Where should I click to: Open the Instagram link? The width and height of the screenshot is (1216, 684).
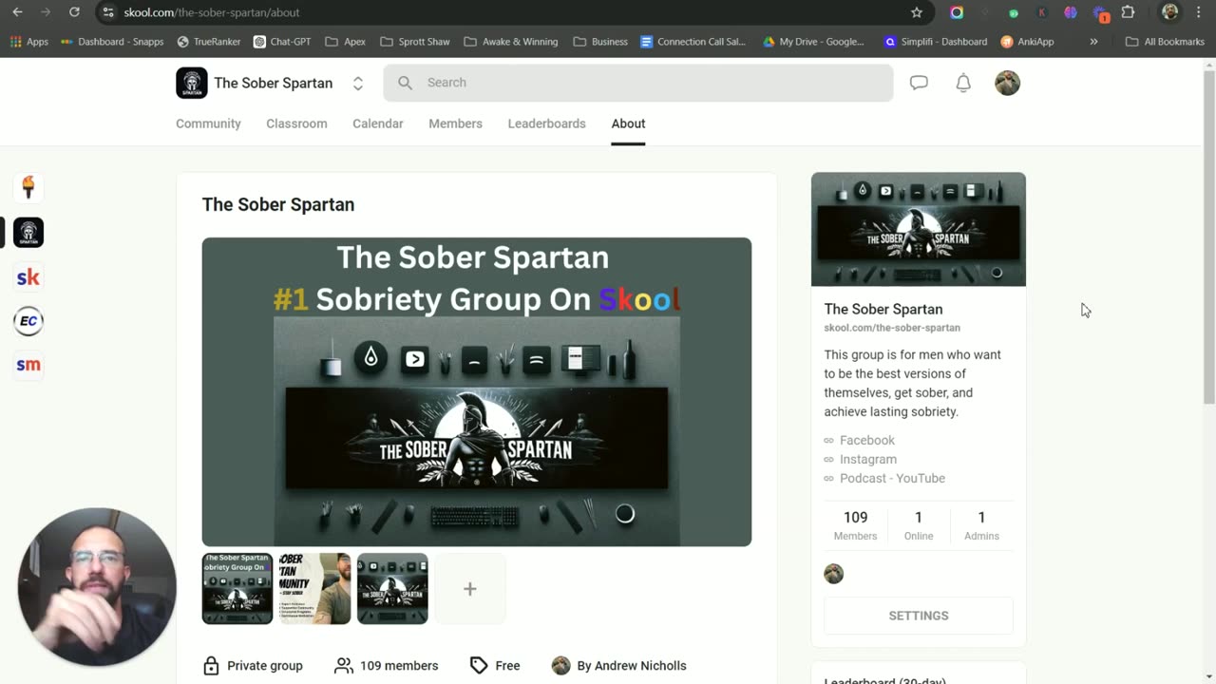point(867,459)
